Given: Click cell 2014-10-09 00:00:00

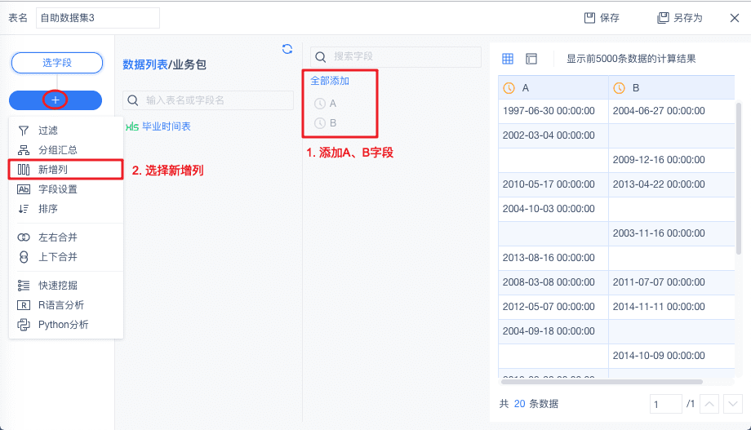Looking at the screenshot, I should coord(672,355).
